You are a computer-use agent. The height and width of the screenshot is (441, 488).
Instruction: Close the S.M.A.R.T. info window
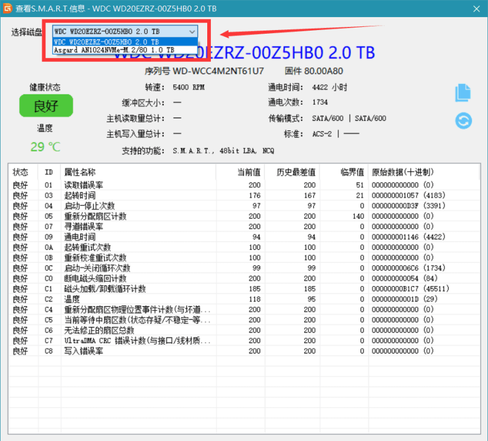pyautogui.click(x=476, y=9)
